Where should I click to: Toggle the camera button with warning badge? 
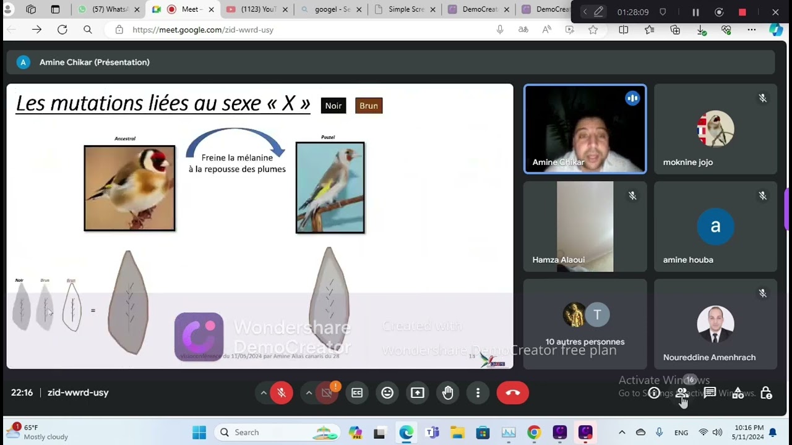click(327, 392)
